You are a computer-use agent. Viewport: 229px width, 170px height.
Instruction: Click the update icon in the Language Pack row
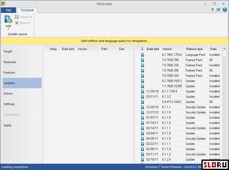coord(143,55)
